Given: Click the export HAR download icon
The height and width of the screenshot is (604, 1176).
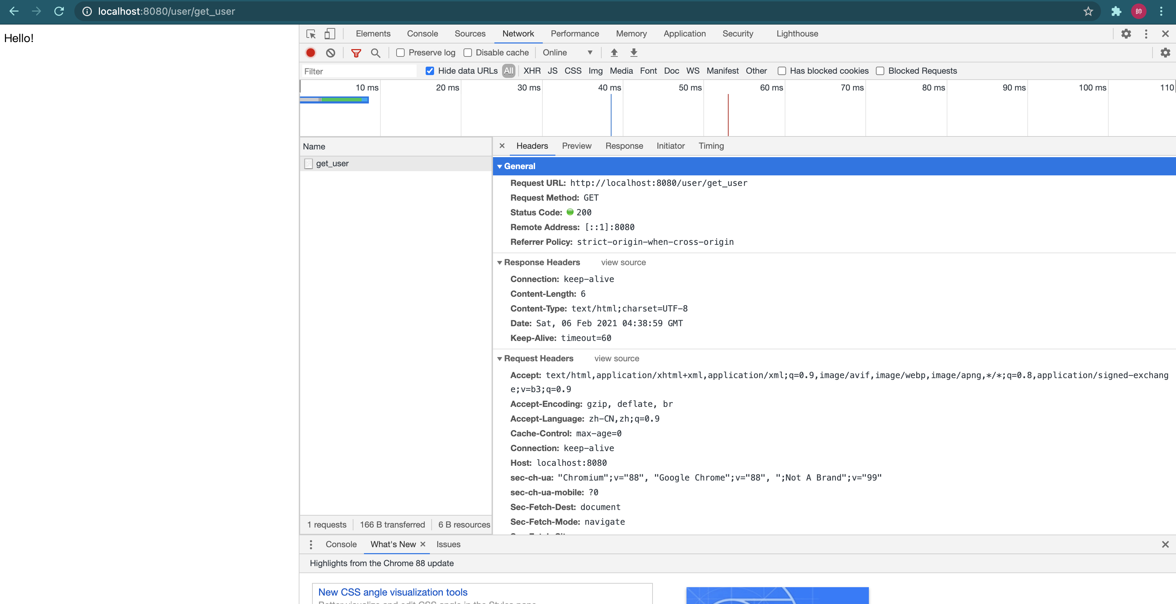Looking at the screenshot, I should coord(634,53).
